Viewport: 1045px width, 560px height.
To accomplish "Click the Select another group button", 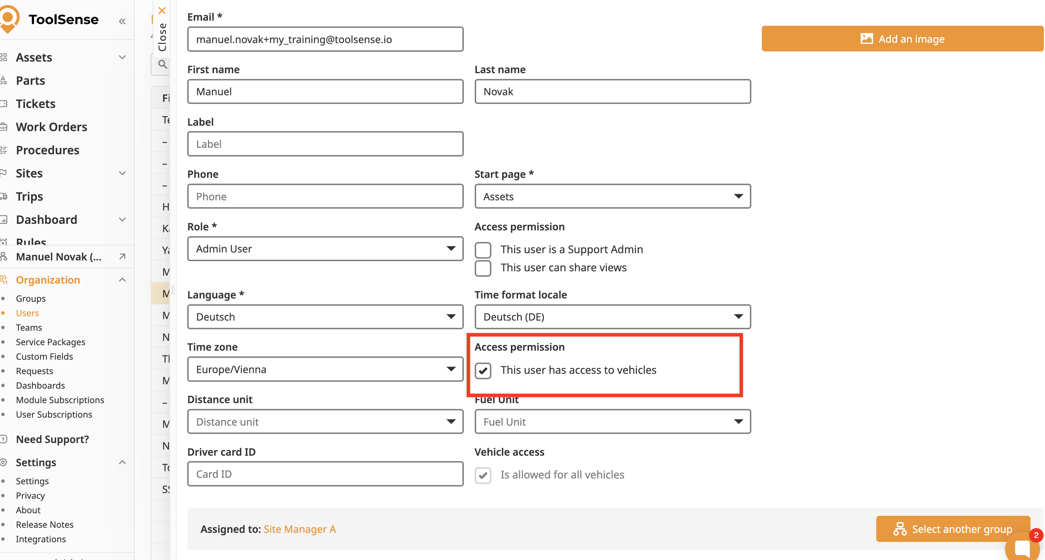I will click(x=953, y=529).
